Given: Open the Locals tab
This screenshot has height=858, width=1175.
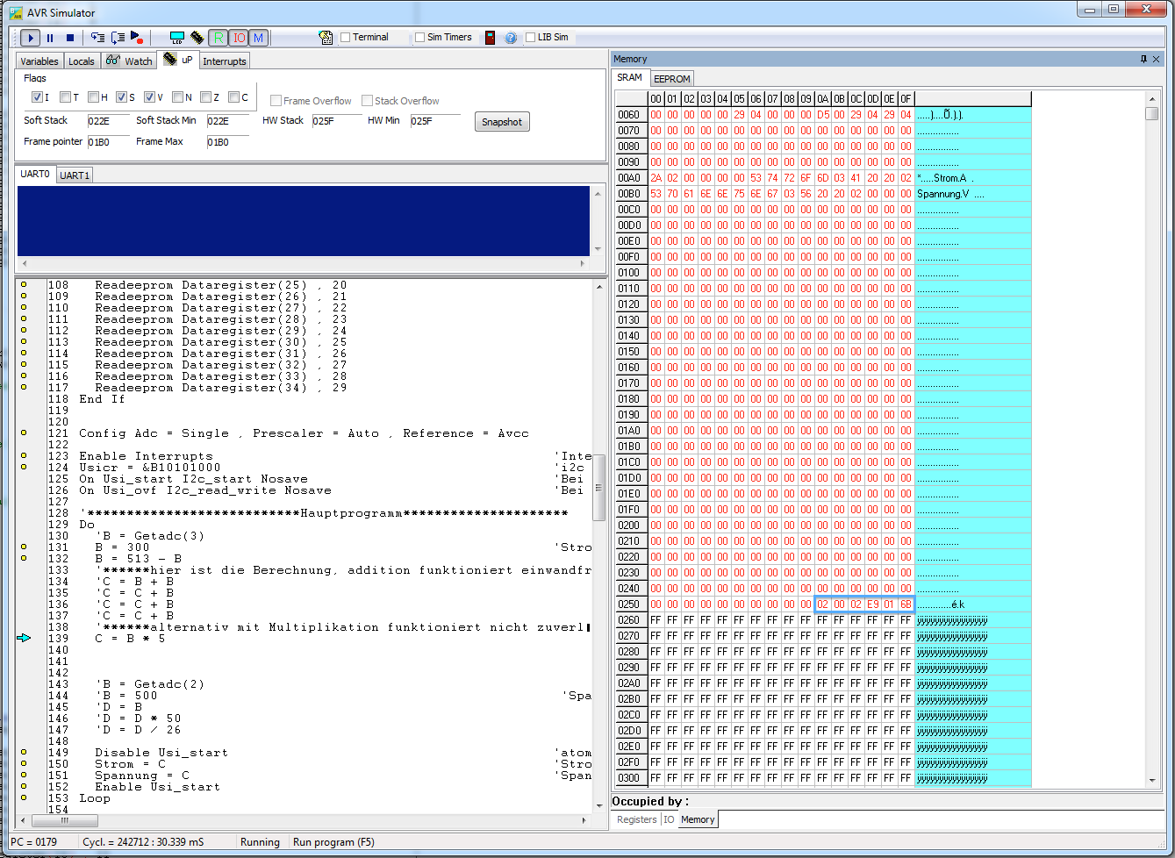Looking at the screenshot, I should click(x=82, y=61).
